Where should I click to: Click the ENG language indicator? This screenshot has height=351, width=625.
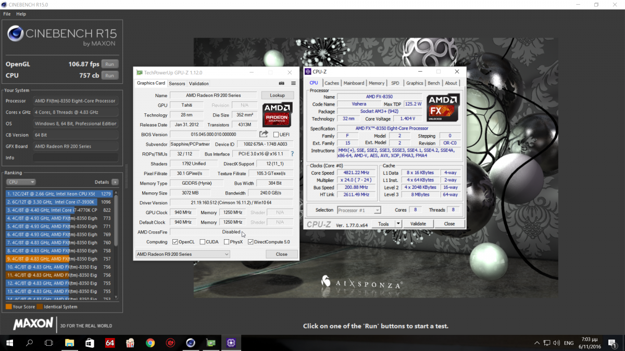(569, 343)
